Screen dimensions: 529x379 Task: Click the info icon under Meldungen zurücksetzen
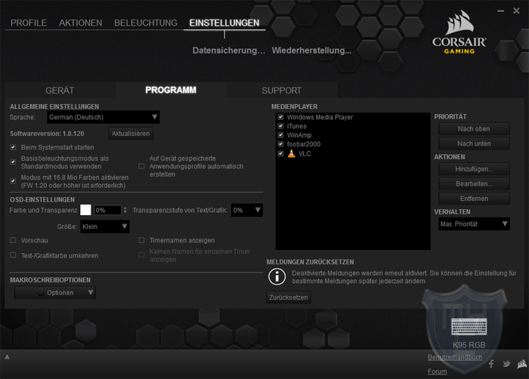coord(277,276)
